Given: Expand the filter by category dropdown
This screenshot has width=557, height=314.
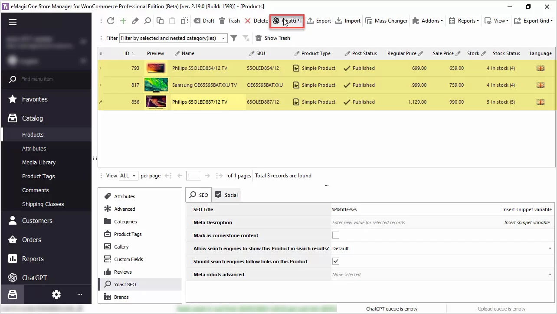Looking at the screenshot, I should [224, 38].
